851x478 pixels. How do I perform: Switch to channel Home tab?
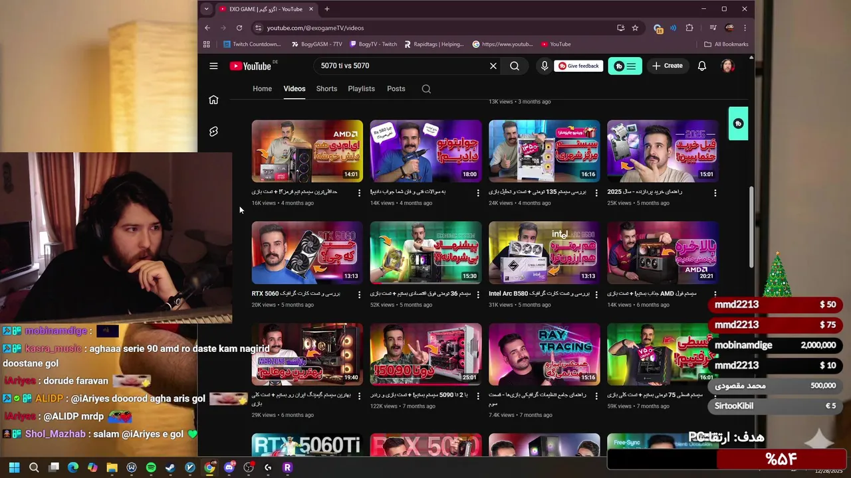click(x=262, y=89)
